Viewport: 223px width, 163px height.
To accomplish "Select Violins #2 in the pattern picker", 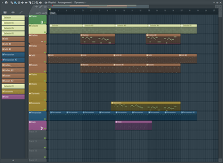I will pos(13,71).
